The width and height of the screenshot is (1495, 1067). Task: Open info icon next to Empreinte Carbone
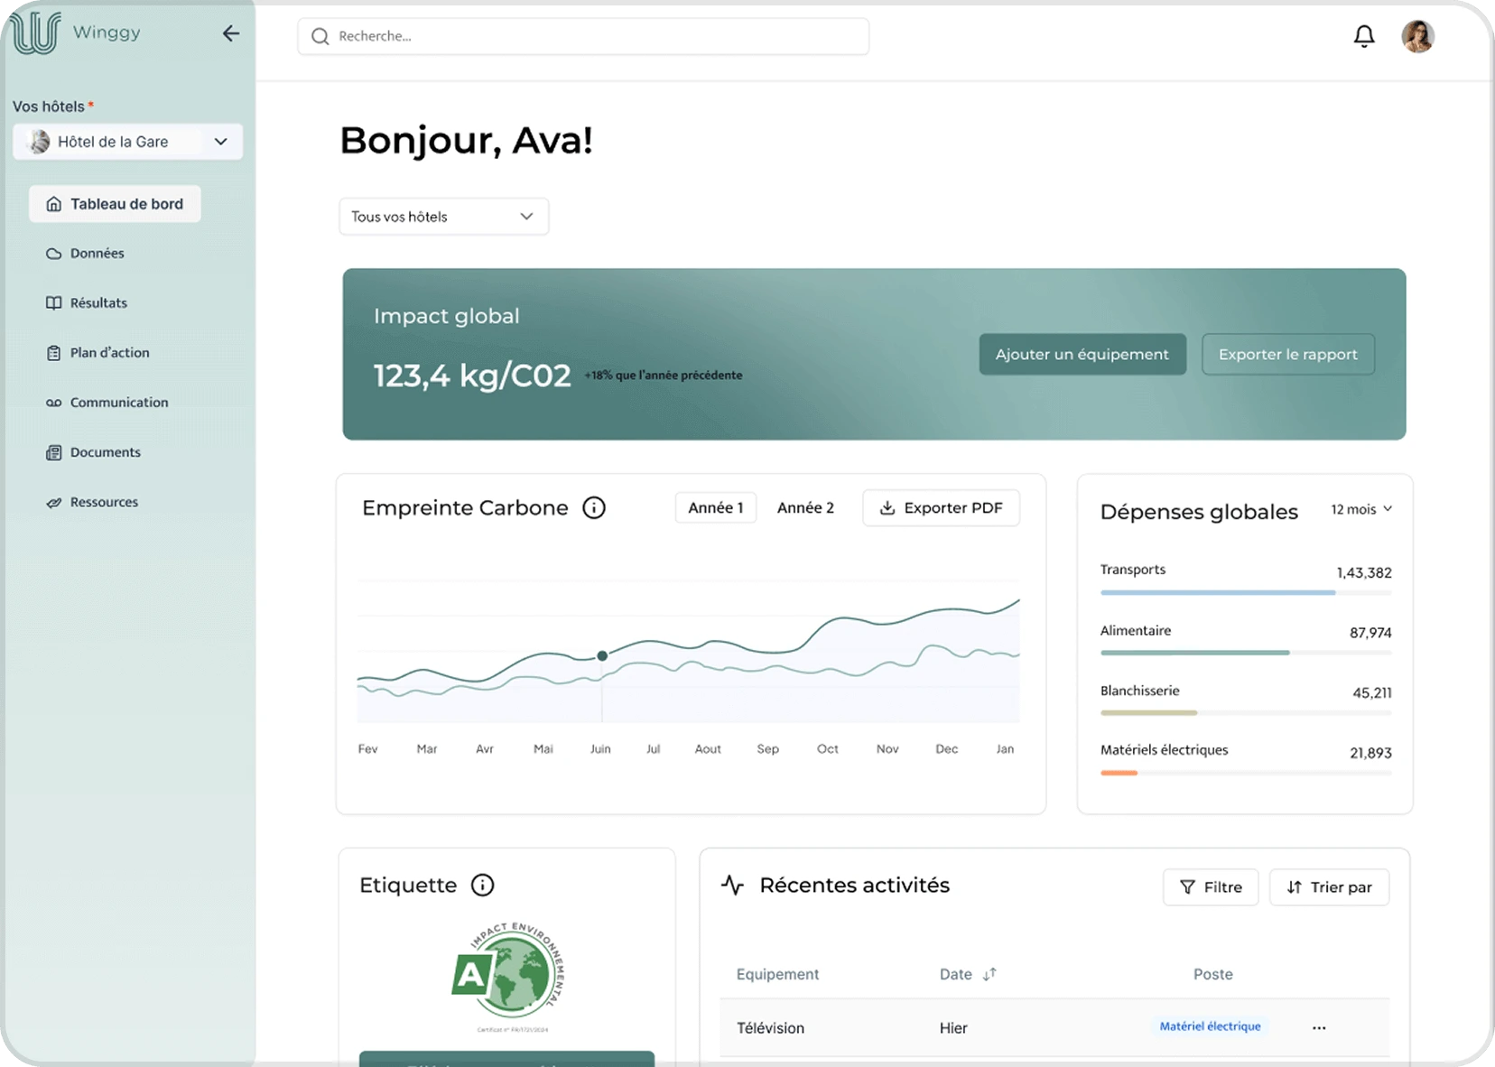(593, 508)
